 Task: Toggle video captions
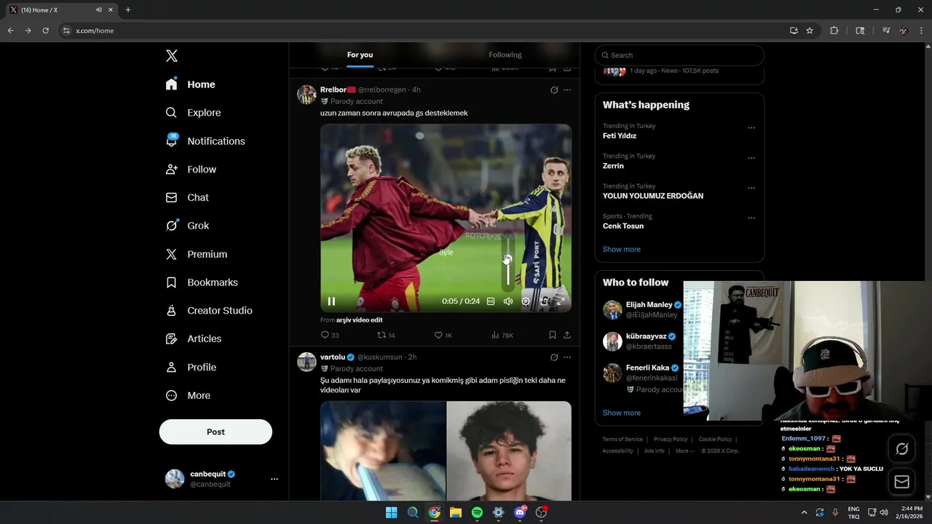491,301
